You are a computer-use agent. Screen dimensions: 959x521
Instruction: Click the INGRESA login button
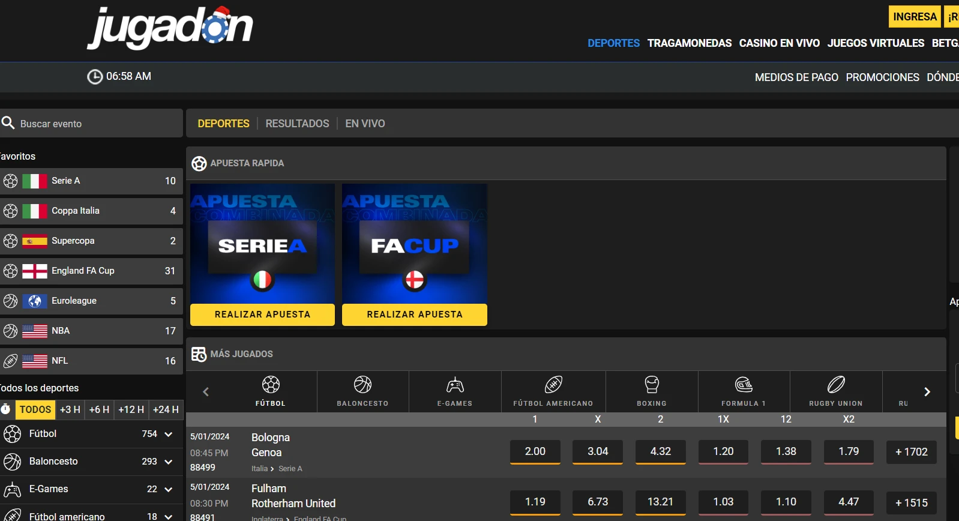point(915,17)
